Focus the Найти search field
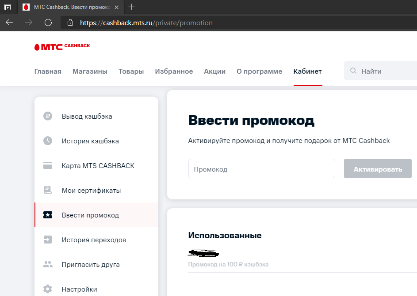This screenshot has width=417, height=296. [x=381, y=71]
